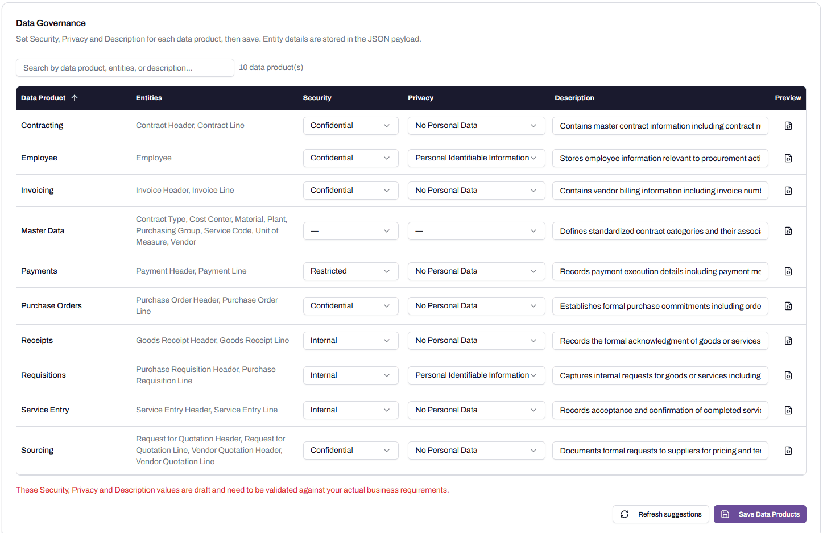Open Security dropdown for Purchase Orders
Image resolution: width=823 pixels, height=533 pixels.
[350, 306]
